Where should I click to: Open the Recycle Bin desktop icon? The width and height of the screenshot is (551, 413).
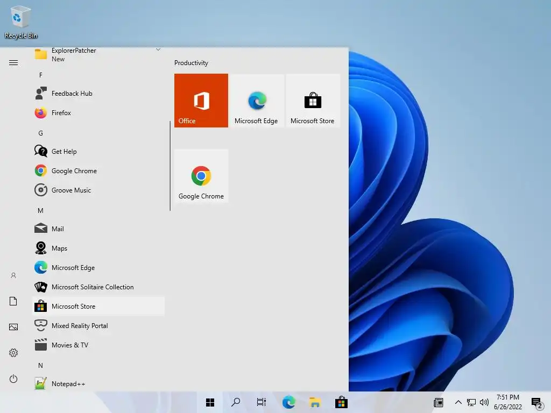click(20, 22)
